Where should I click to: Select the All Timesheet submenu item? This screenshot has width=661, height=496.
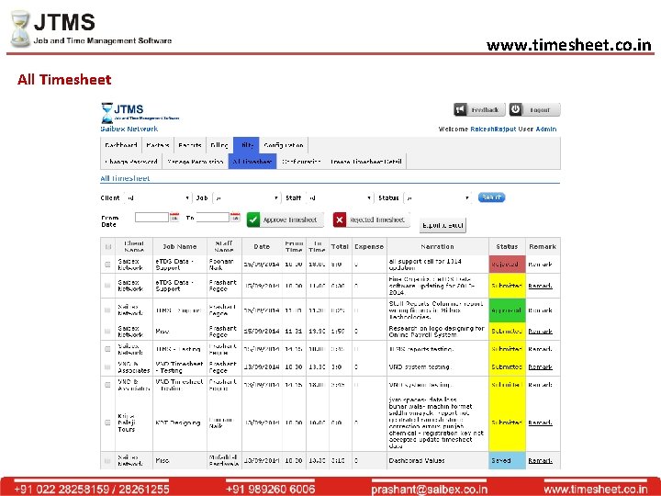[x=252, y=162]
